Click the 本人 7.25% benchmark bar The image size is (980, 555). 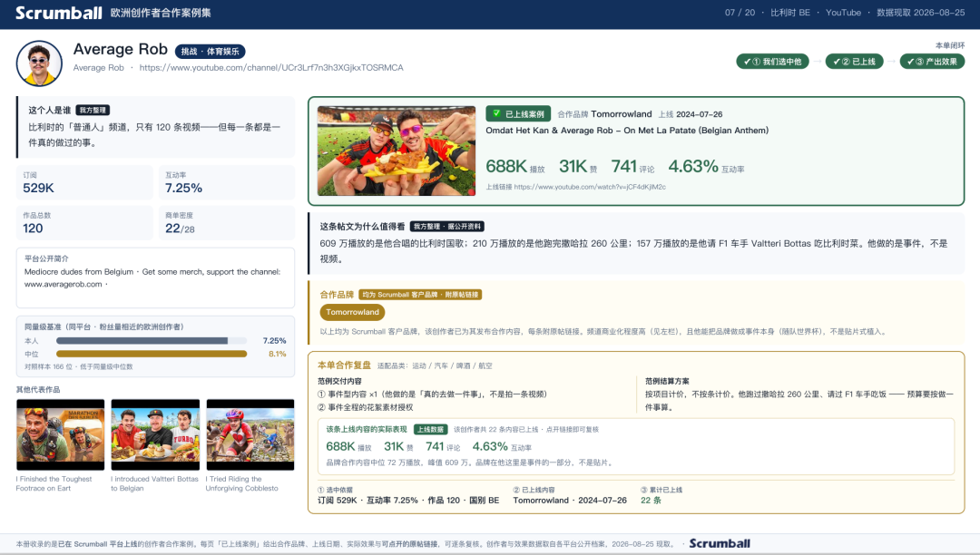(152, 341)
